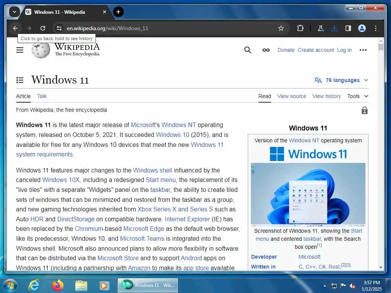Image resolution: width=391 pixels, height=293 pixels.
Task: Open the taskbar clock showing 3:57 PM
Action: click(371, 286)
